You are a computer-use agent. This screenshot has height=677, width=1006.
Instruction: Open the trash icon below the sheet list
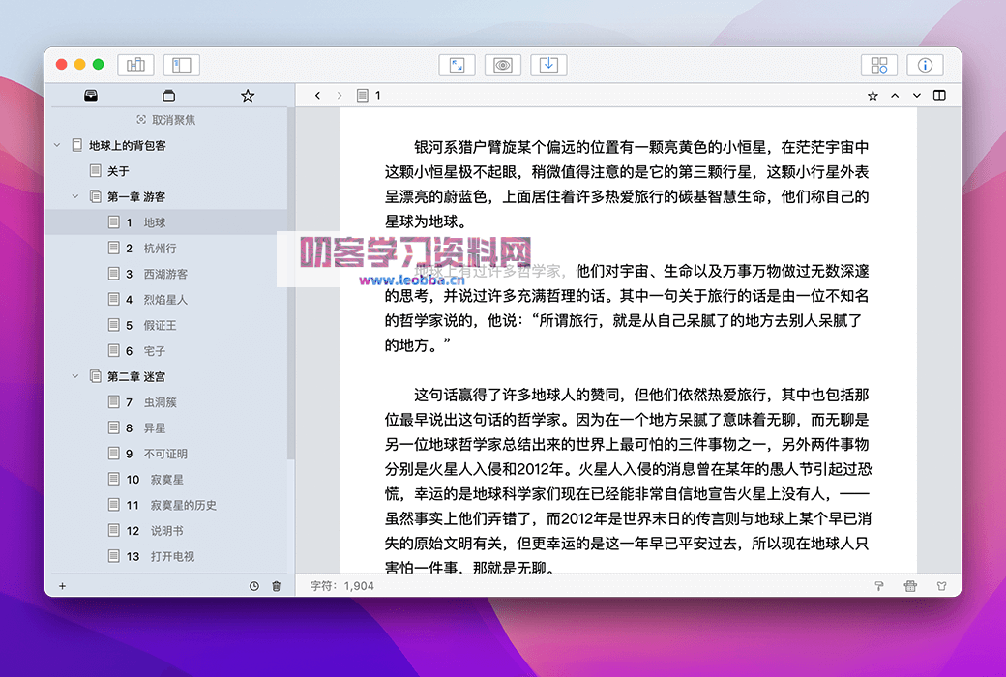point(276,585)
